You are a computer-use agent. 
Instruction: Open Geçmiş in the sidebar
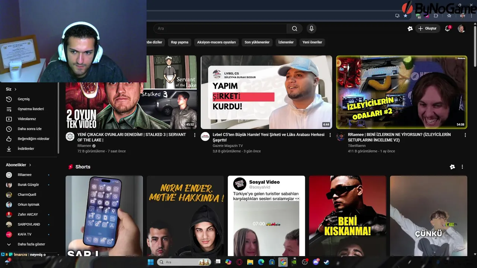coord(29,99)
